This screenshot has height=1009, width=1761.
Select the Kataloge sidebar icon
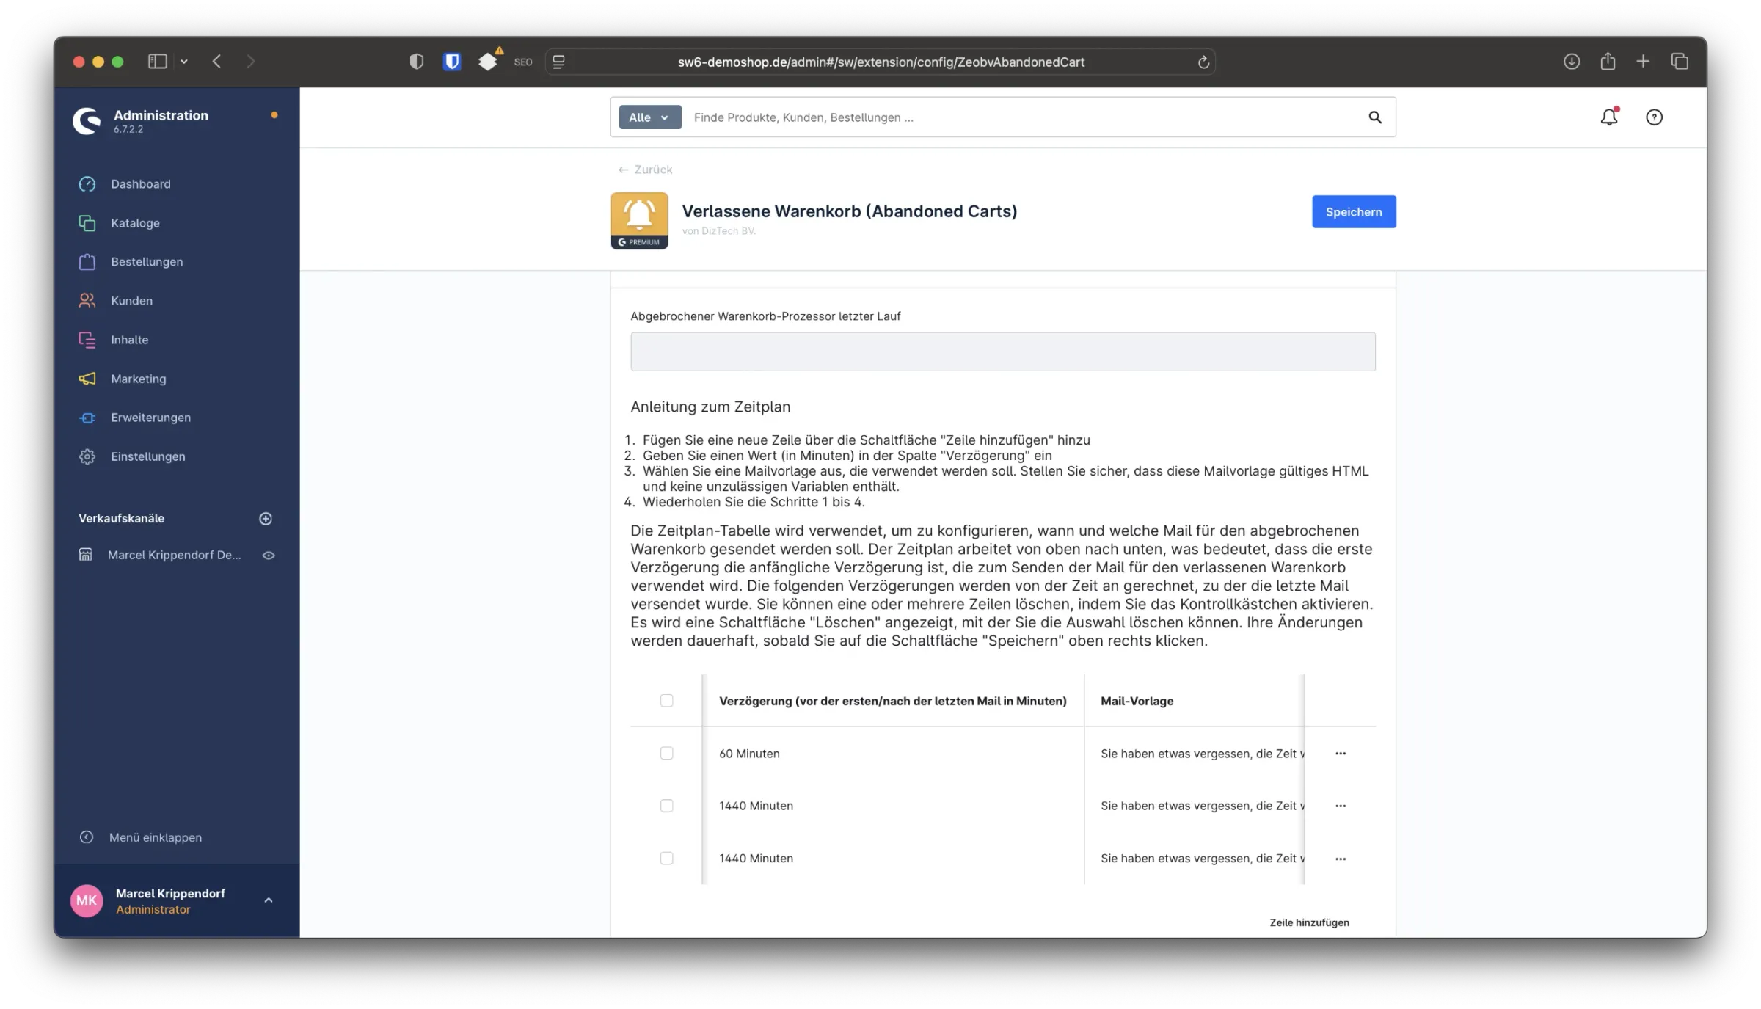point(87,223)
